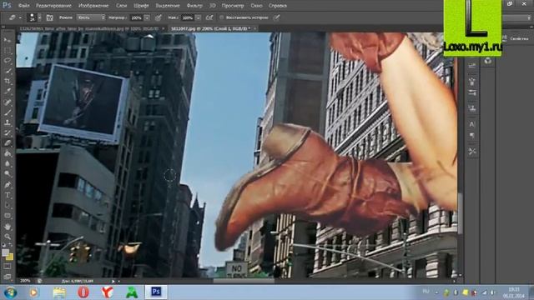This screenshot has width=534, height=300.
Task: Open the Окно menu
Action: click(256, 6)
